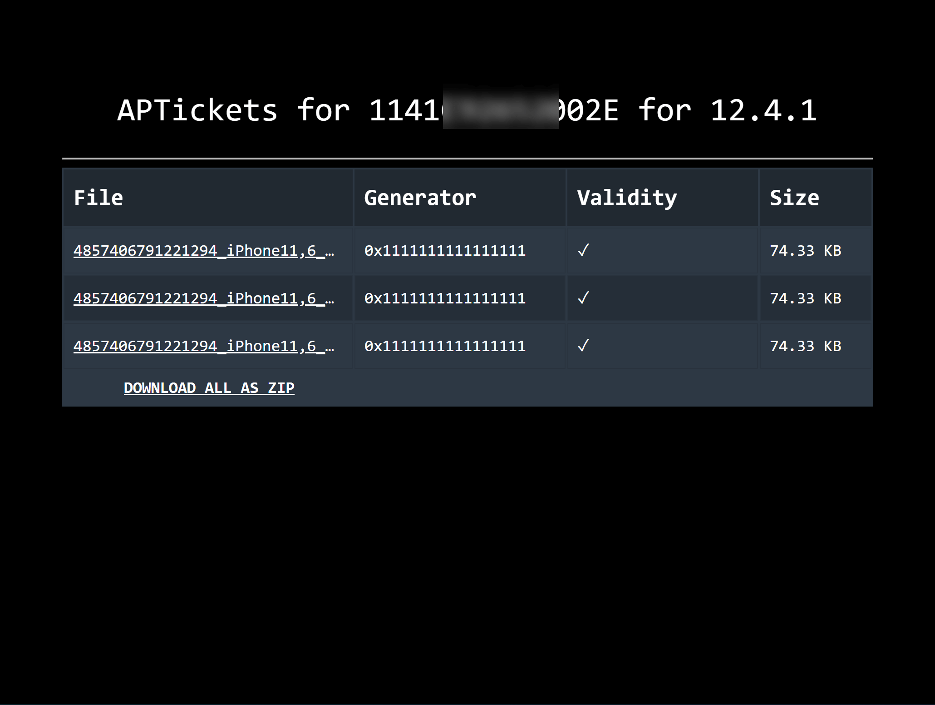Click the File column header
Viewport: 935px width, 705px height.
(98, 198)
